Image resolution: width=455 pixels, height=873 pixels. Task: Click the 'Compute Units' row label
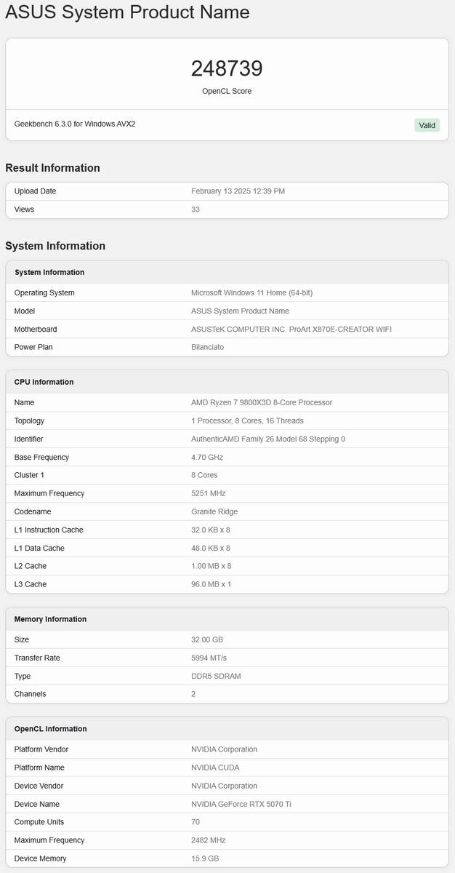(x=39, y=822)
